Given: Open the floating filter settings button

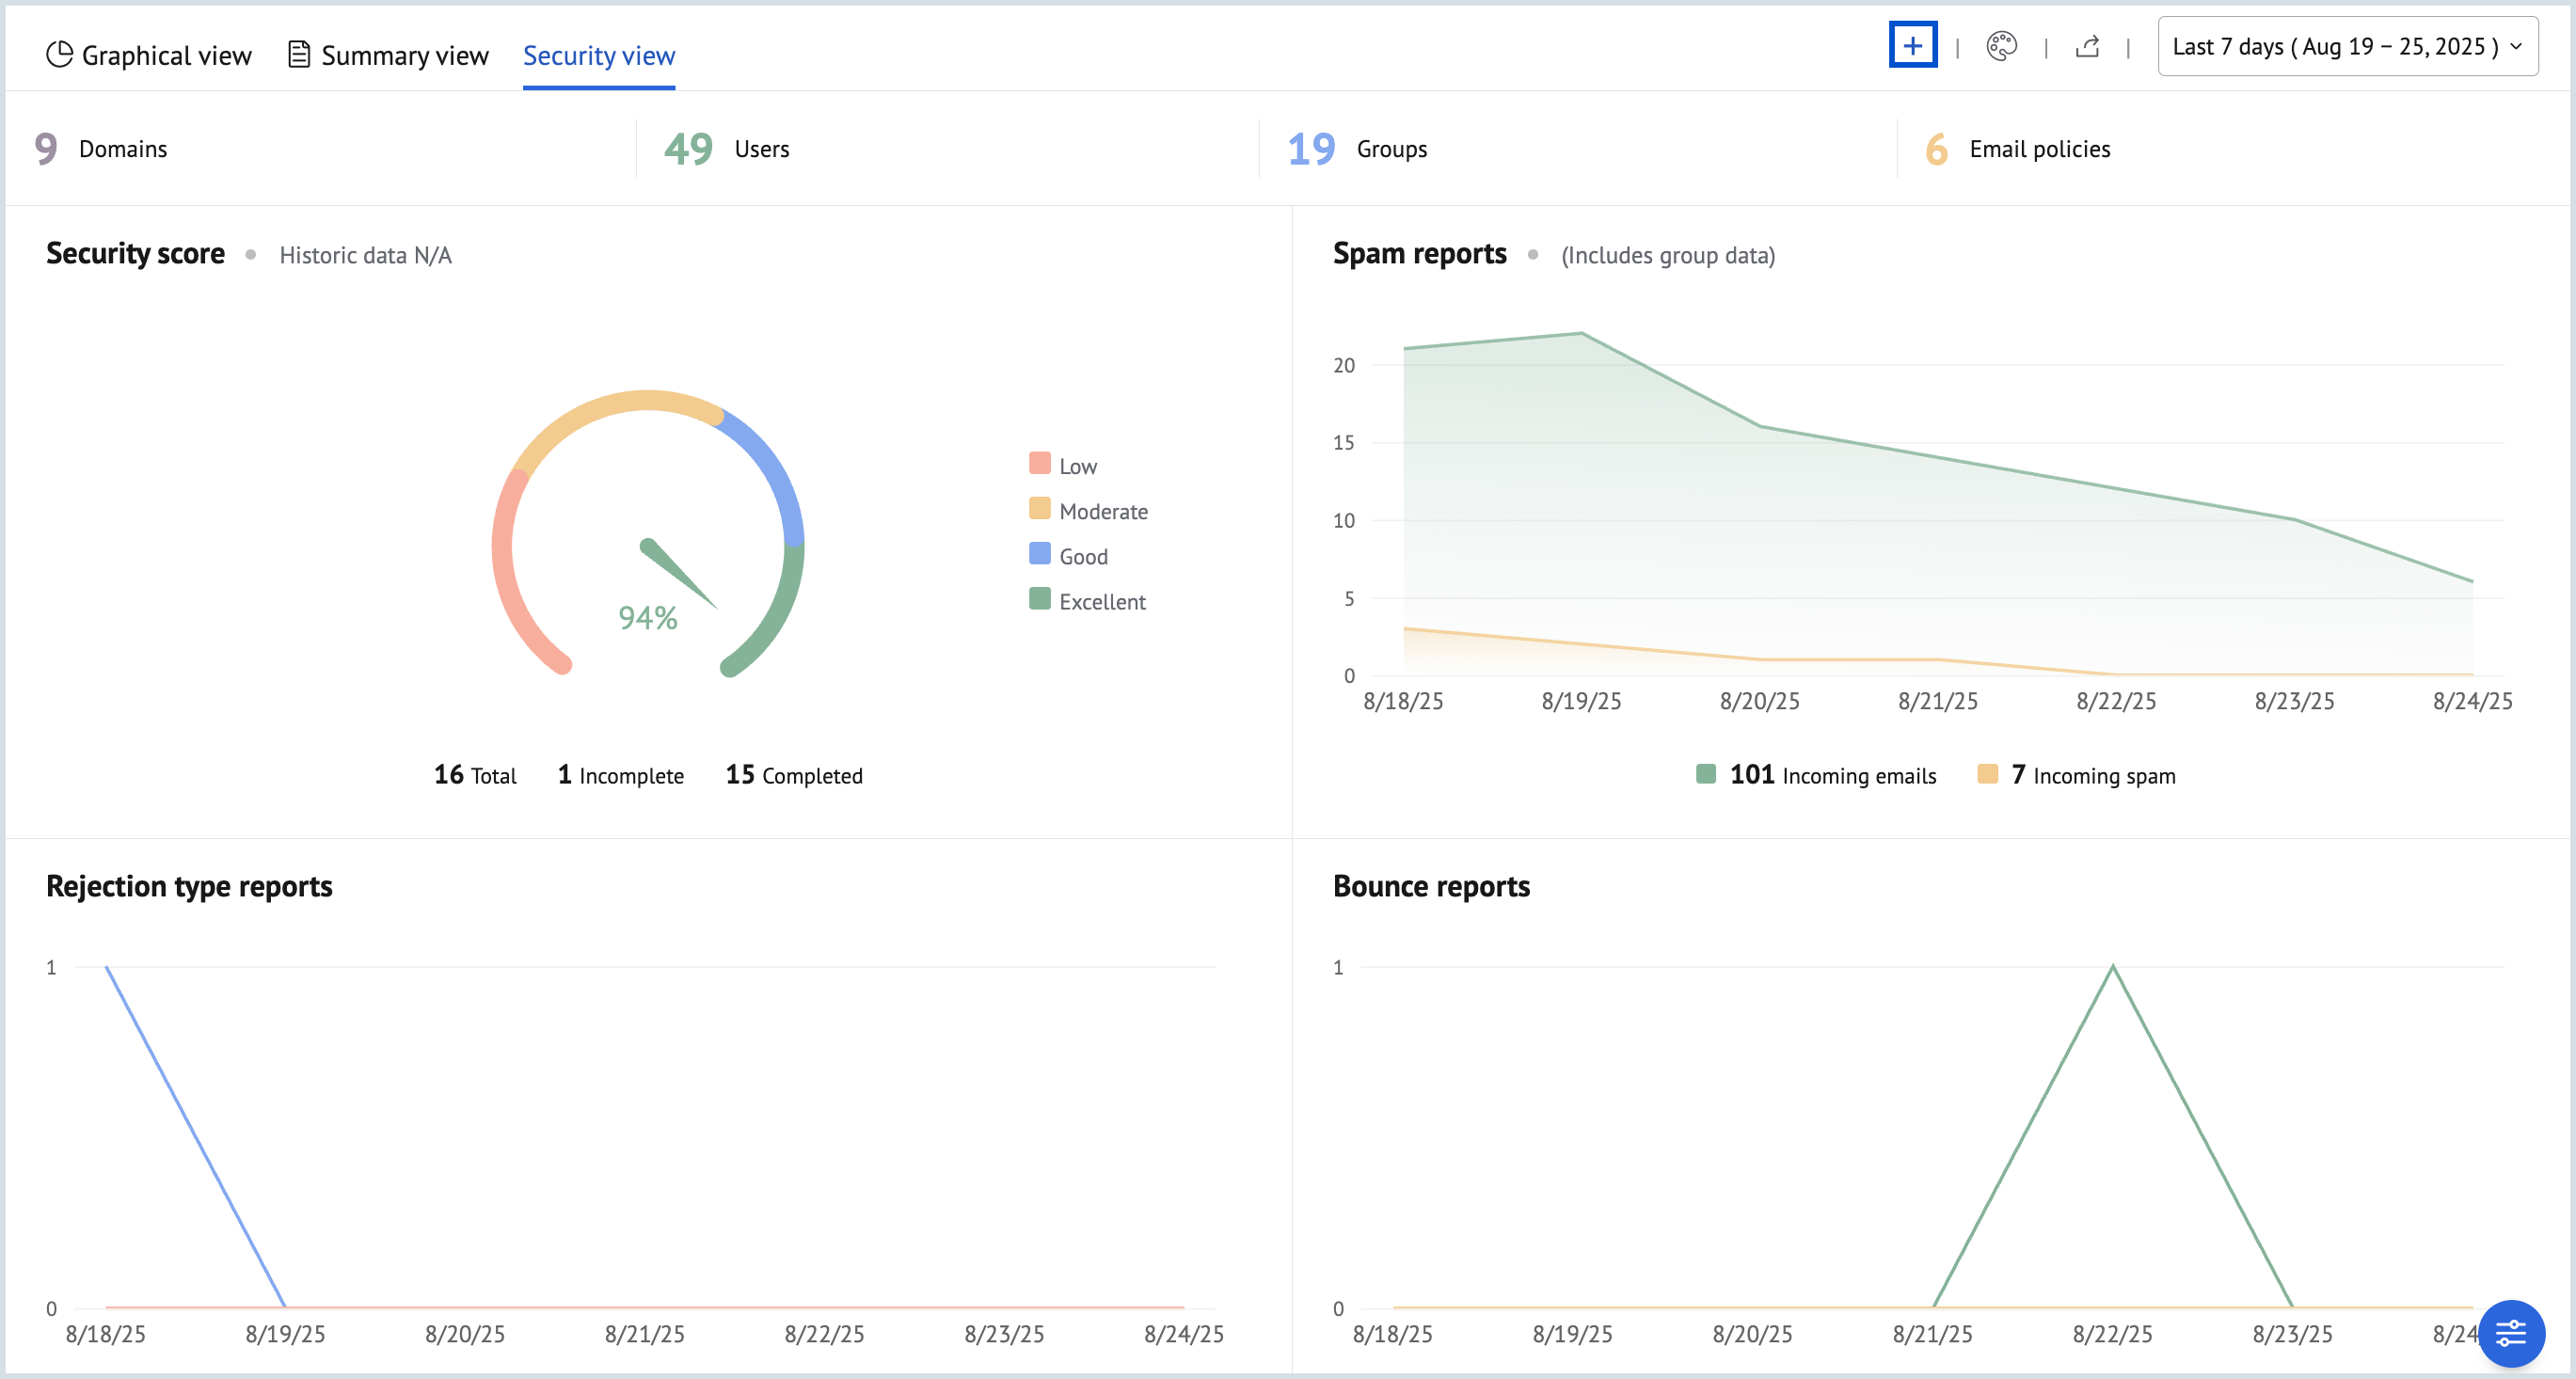Looking at the screenshot, I should coord(2511,1333).
